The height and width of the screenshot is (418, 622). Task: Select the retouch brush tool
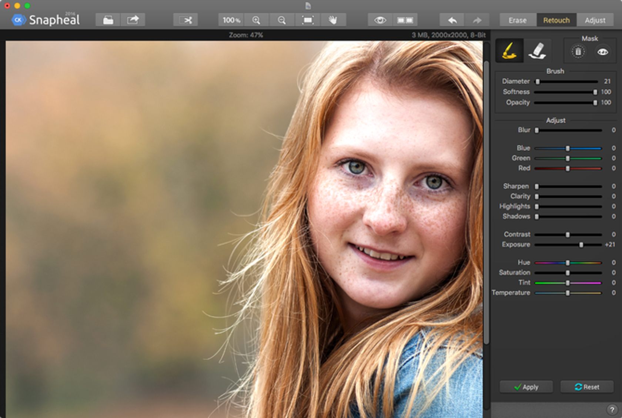point(509,51)
